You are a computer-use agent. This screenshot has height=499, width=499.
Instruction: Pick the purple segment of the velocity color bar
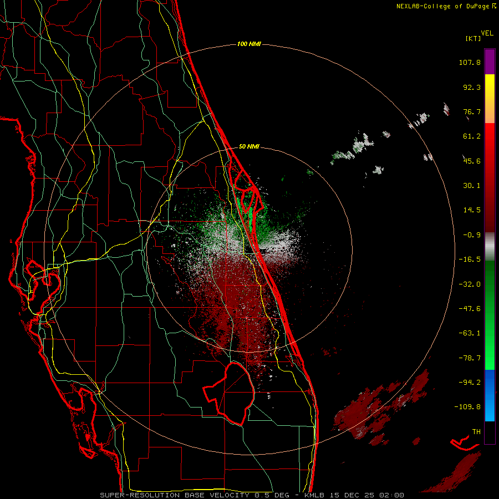click(x=490, y=62)
